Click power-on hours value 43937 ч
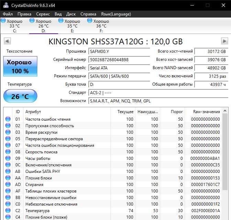 211,85
